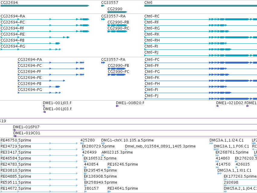Viewport: 257px width, 193px height.
Task: Select the thick Cht6 gene bar glyph
Action: [x=201, y=6]
